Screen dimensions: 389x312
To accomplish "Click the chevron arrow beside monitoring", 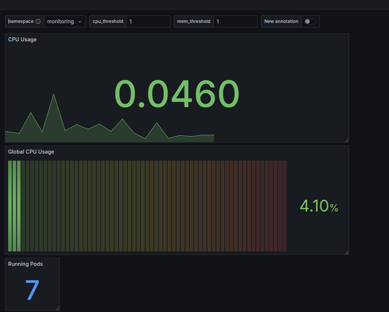I will click(80, 21).
